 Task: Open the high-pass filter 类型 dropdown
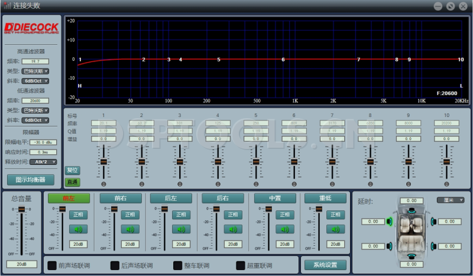35,71
